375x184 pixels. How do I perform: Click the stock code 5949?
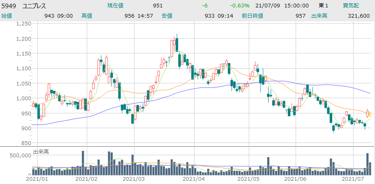(9, 6)
